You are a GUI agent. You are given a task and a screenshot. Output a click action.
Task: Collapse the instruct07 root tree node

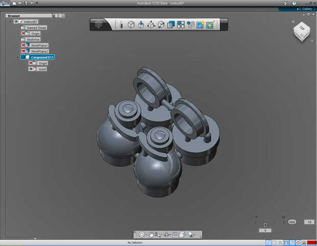(10, 22)
